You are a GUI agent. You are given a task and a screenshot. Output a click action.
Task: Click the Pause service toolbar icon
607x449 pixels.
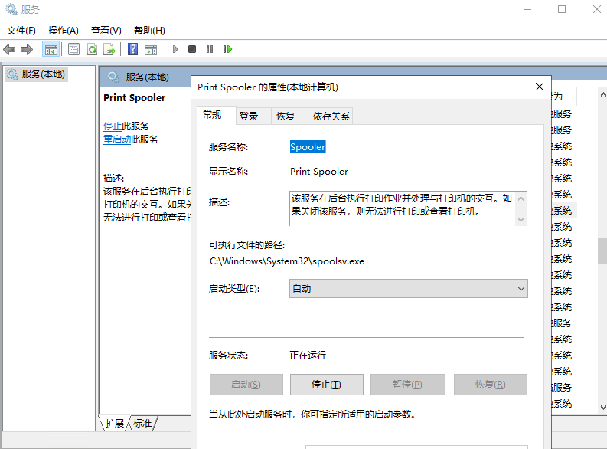pos(210,49)
